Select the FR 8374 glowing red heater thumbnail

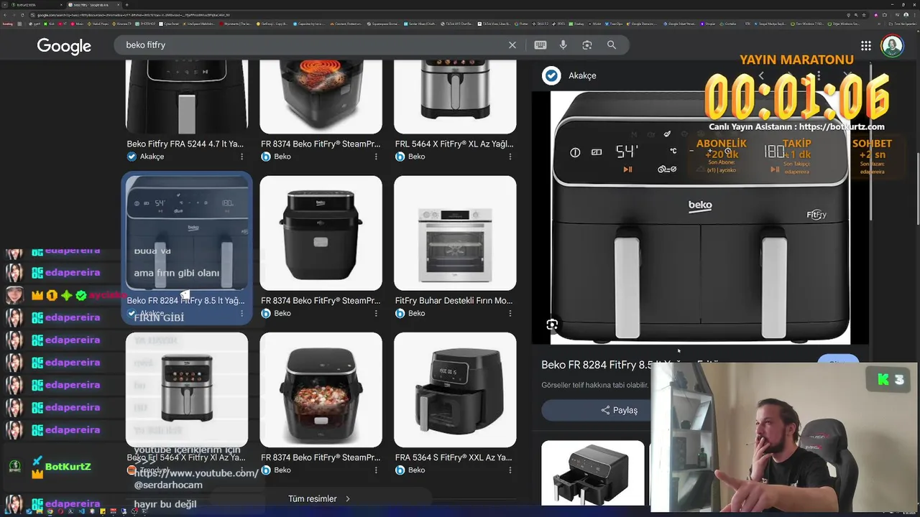[321, 97]
